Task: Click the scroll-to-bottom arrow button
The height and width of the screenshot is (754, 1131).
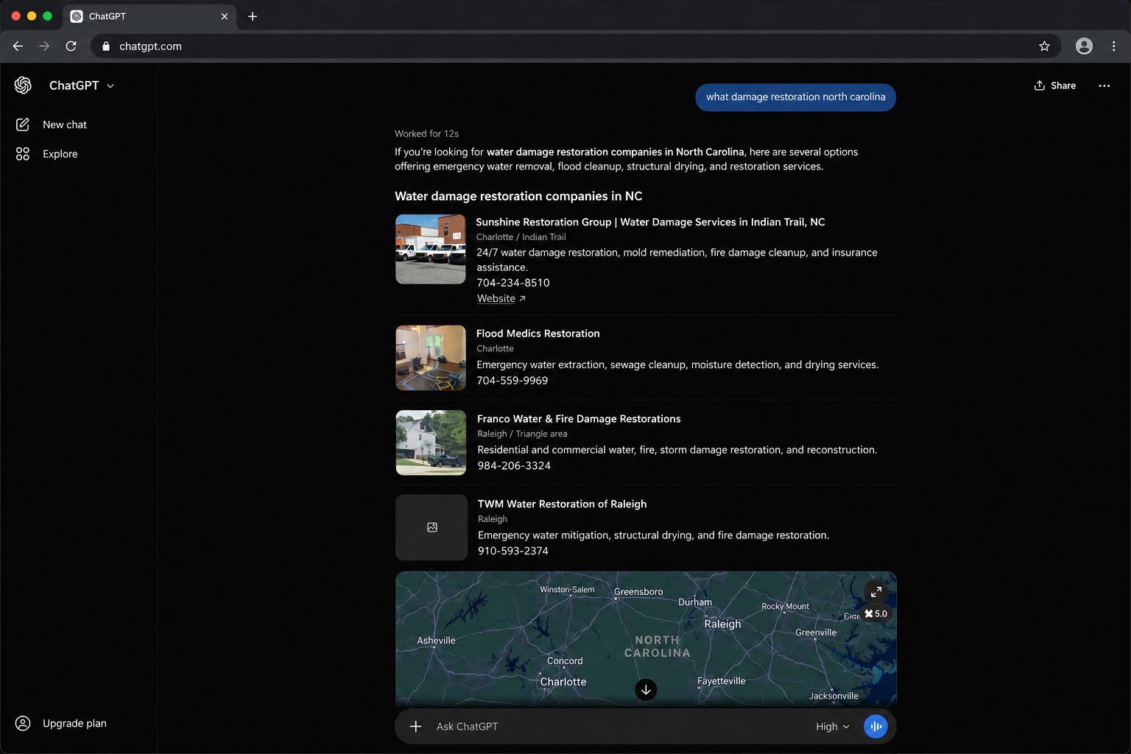Action: click(646, 690)
